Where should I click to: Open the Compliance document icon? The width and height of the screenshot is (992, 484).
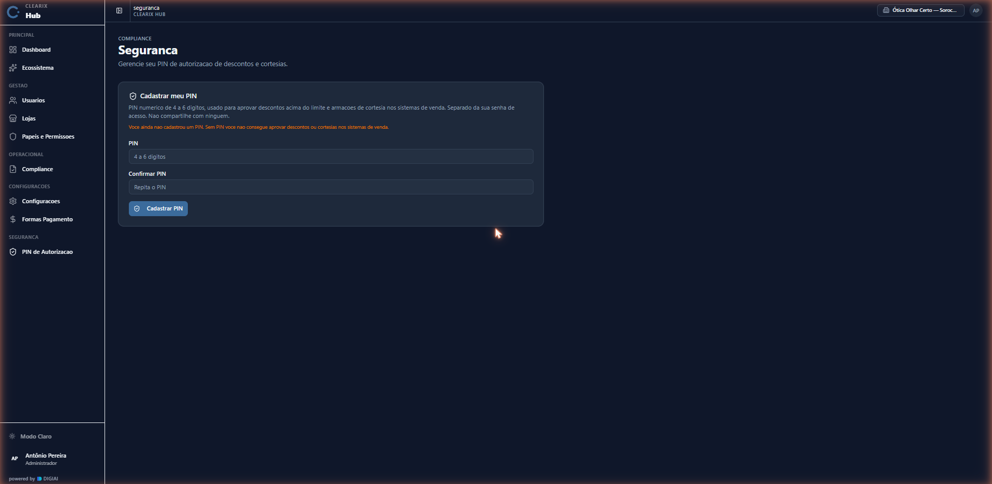13,169
